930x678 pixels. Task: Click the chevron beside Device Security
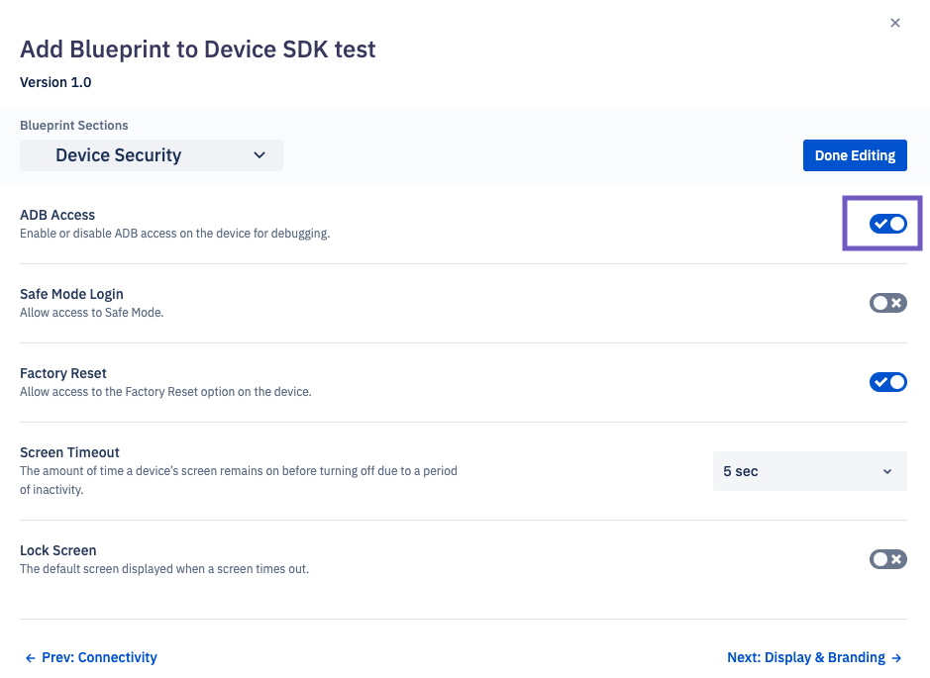click(259, 155)
